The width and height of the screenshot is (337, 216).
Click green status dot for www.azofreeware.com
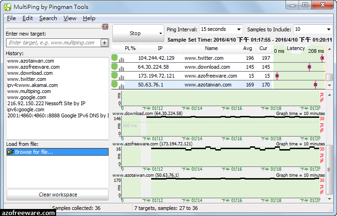click(x=115, y=75)
